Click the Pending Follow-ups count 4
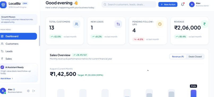 (134, 30)
